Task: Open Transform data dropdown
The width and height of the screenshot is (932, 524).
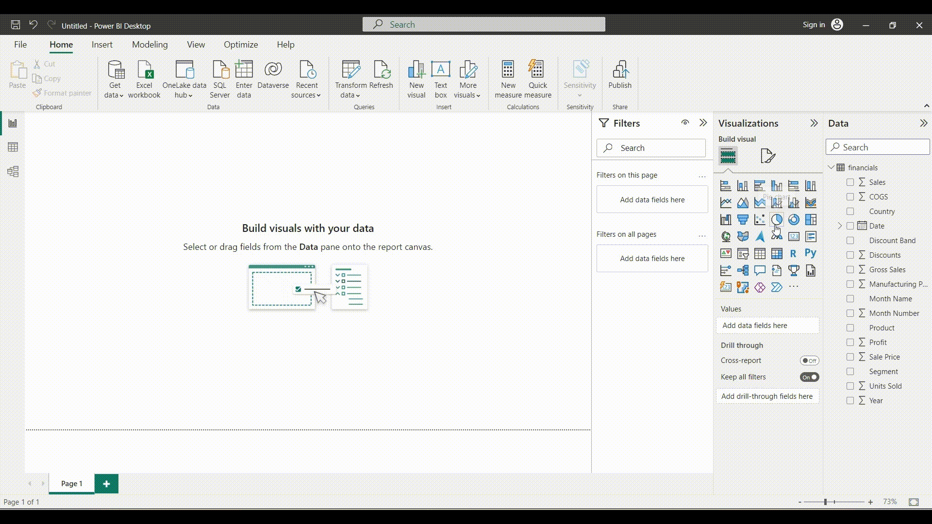Action: (350, 80)
